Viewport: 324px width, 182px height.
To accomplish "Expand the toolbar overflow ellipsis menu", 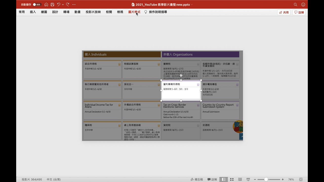I will [74, 4].
